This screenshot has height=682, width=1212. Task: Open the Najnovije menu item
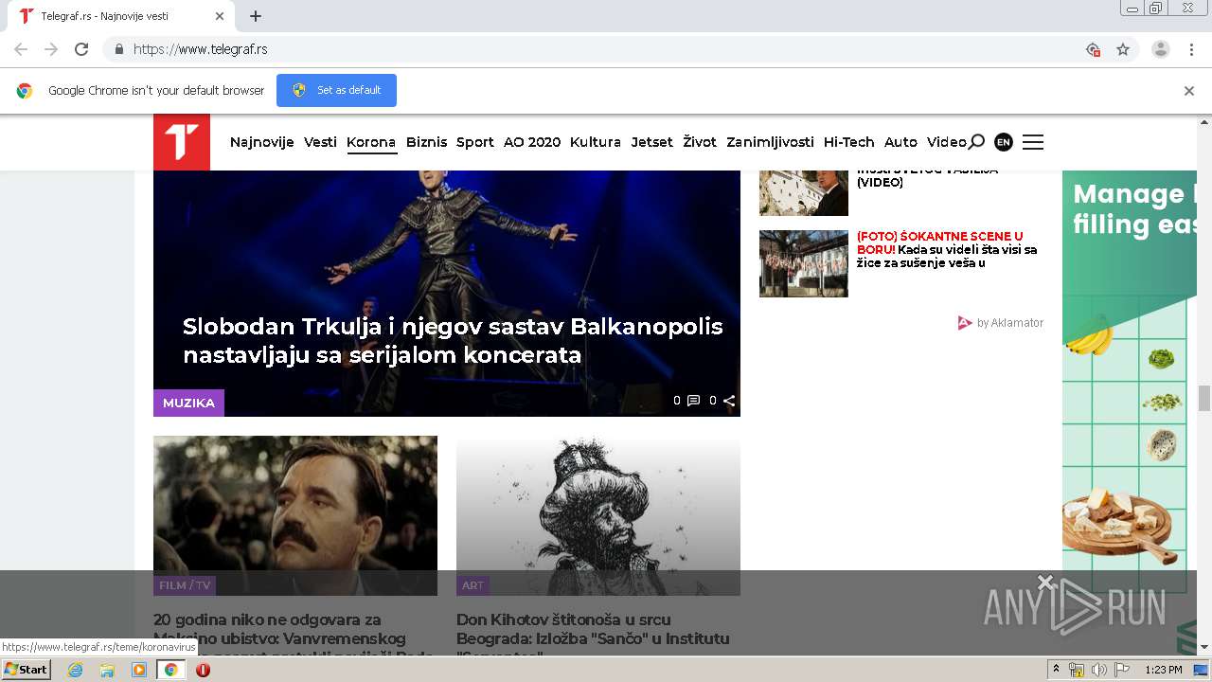(262, 142)
